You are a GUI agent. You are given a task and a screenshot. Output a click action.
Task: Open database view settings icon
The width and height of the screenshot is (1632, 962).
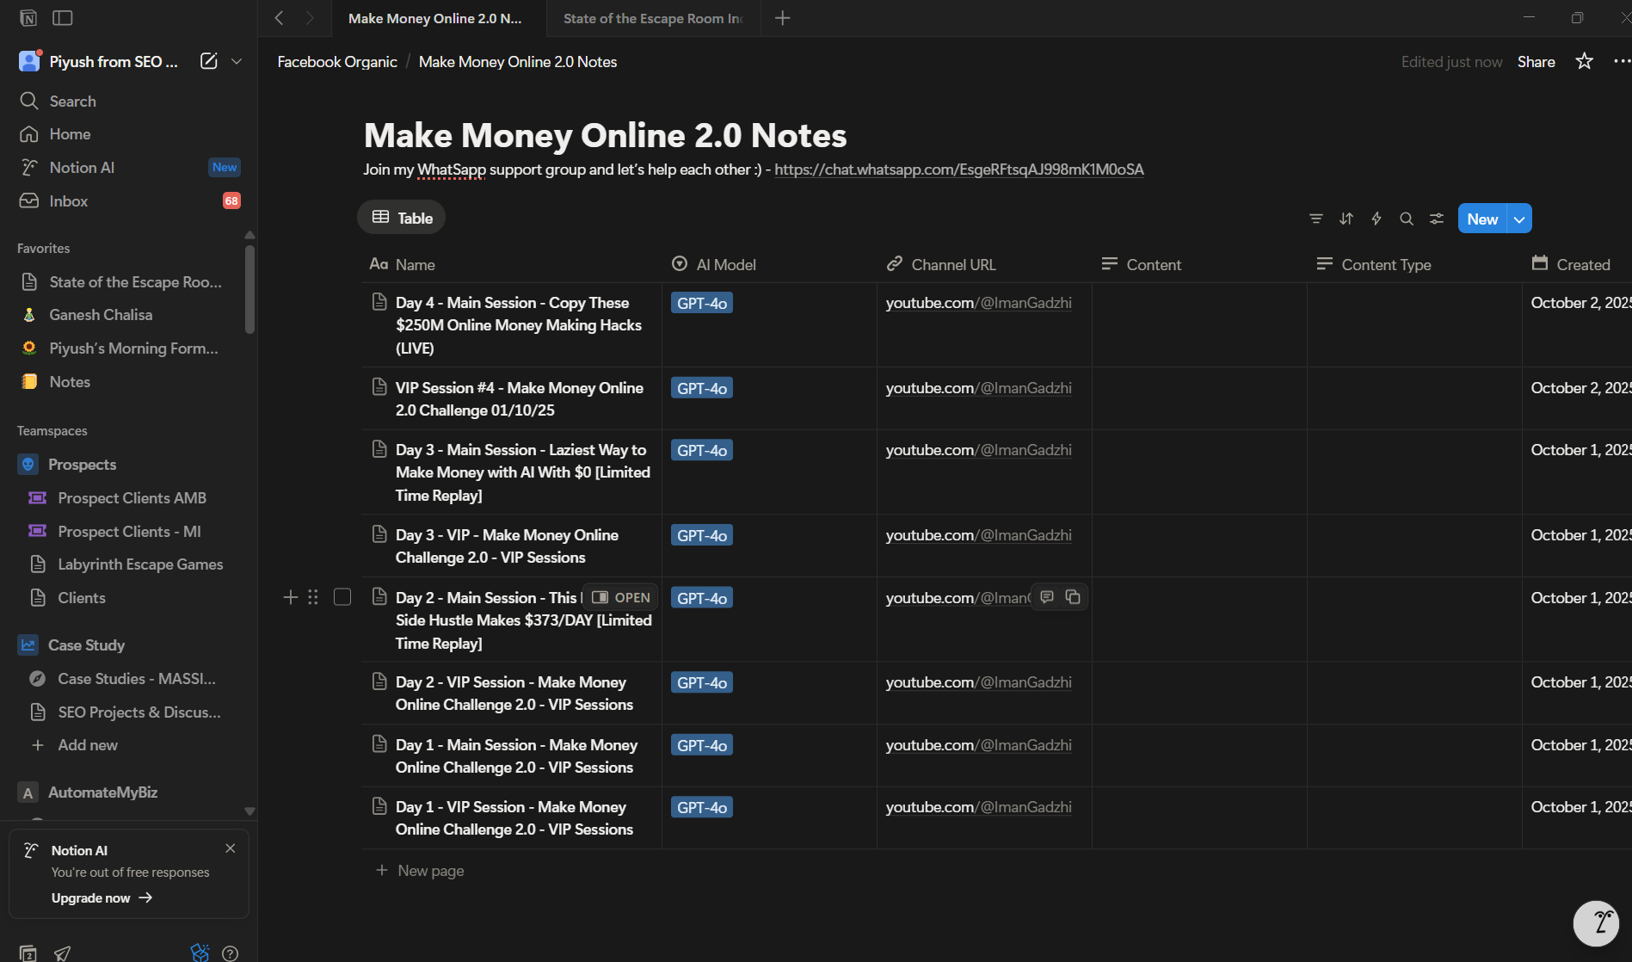(x=1437, y=219)
